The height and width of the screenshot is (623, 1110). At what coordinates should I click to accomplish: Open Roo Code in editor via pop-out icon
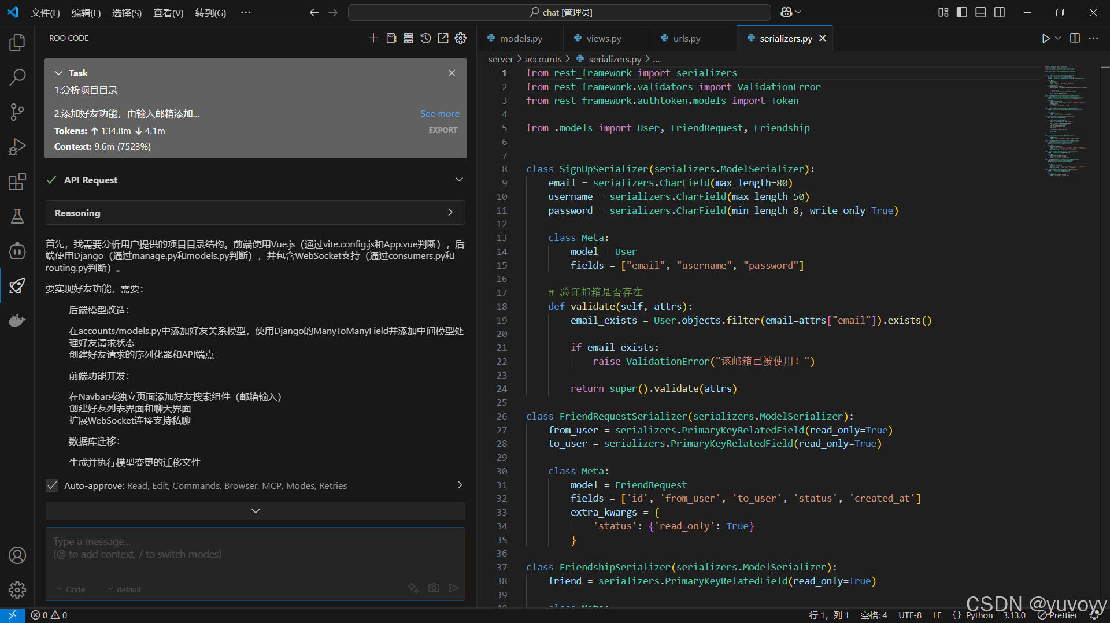443,38
